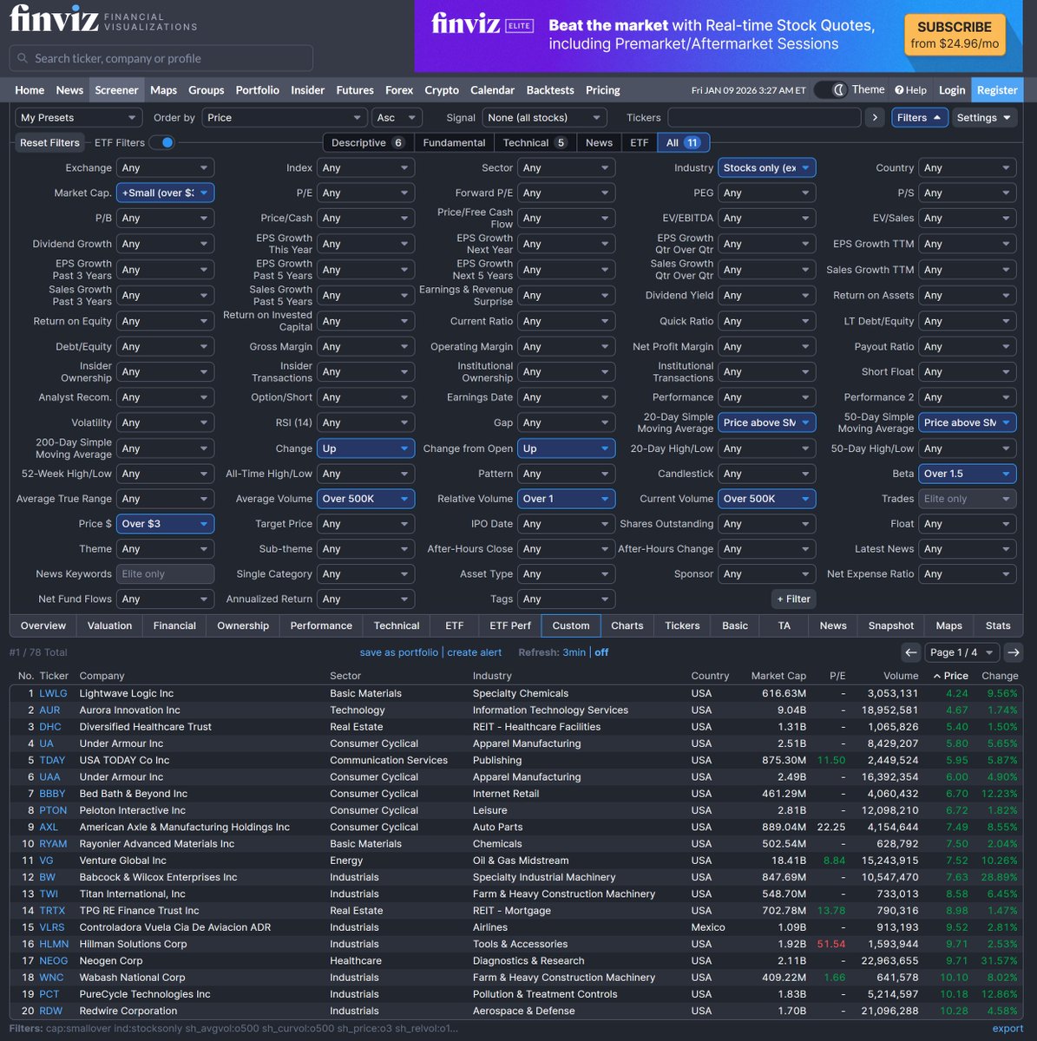Sort by the Change column header

tap(1000, 676)
